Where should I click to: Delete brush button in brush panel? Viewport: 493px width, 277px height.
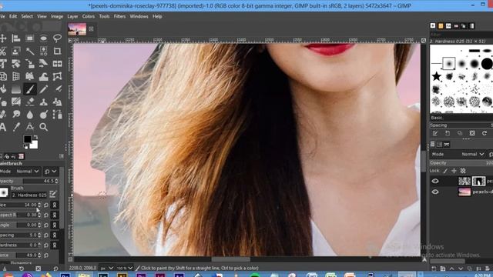coord(472,133)
